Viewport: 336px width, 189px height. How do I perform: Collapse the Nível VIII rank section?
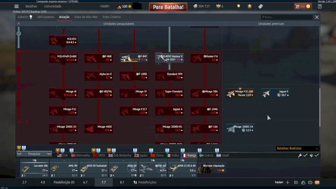pos(25,122)
